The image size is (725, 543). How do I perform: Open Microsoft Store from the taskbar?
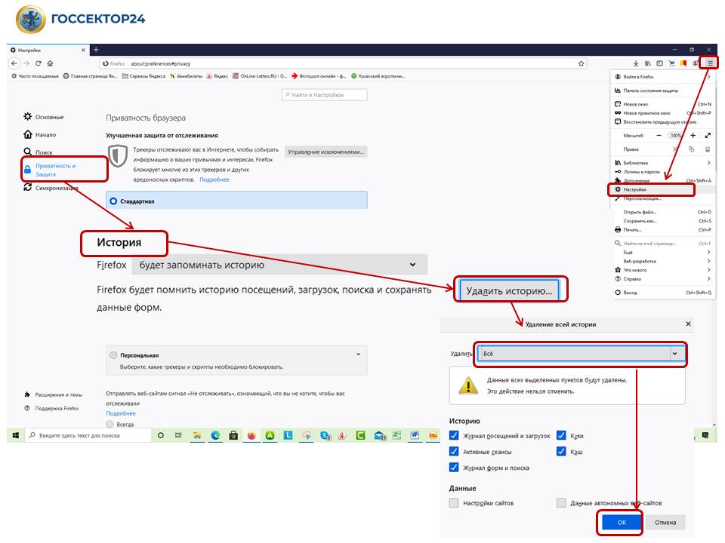point(233,435)
